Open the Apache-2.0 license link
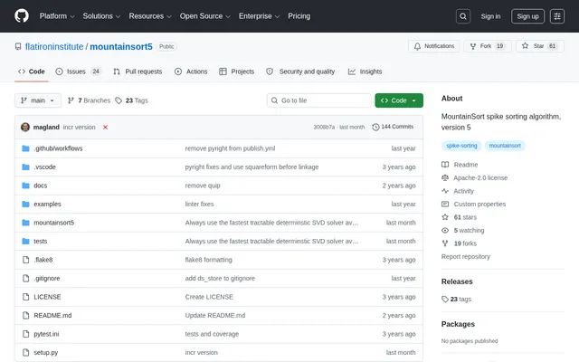Image resolution: width=579 pixels, height=362 pixels. (x=480, y=177)
